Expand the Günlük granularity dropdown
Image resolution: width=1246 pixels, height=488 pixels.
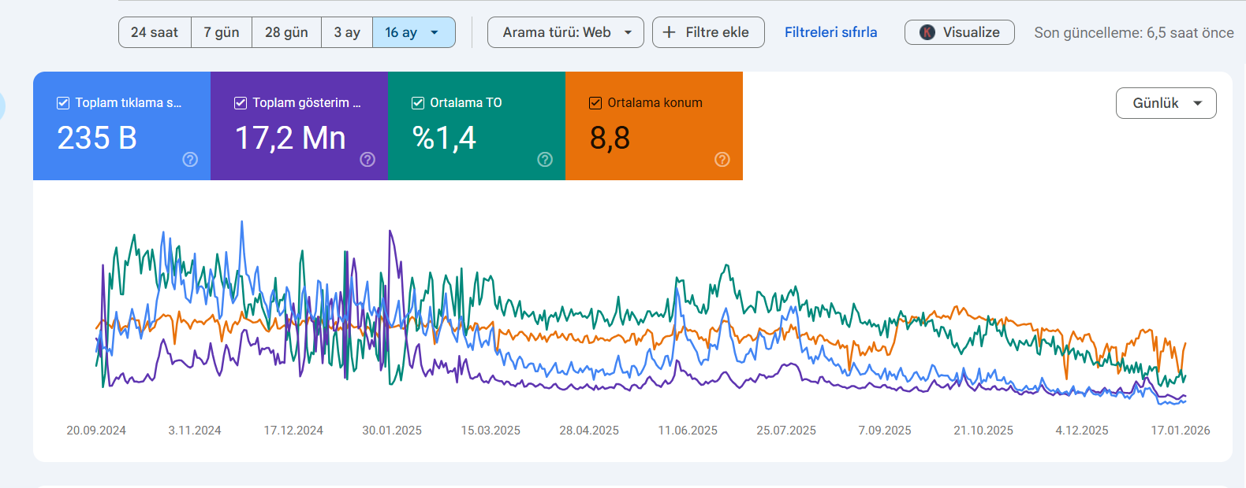tap(1166, 103)
